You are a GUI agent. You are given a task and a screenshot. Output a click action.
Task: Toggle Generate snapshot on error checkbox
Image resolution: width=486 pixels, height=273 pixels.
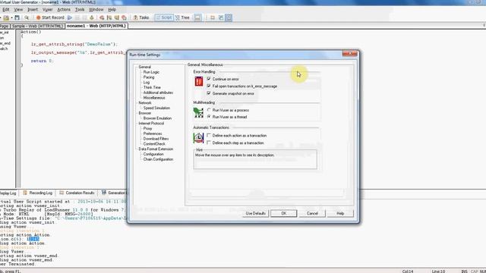(x=209, y=93)
